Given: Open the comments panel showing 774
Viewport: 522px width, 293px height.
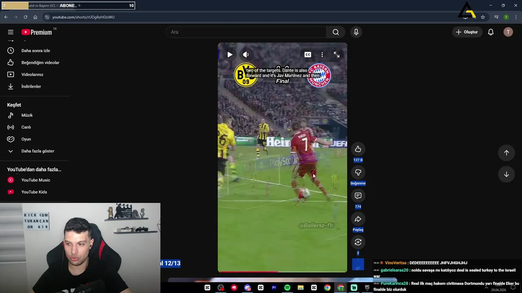Looking at the screenshot, I should pyautogui.click(x=358, y=196).
